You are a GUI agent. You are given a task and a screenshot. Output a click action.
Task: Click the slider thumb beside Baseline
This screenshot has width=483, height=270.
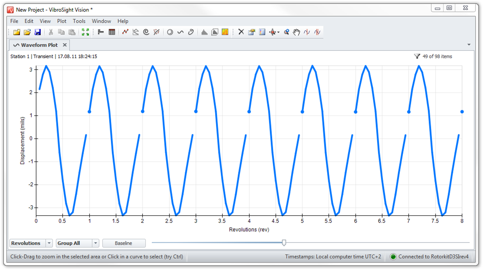pyautogui.click(x=284, y=243)
